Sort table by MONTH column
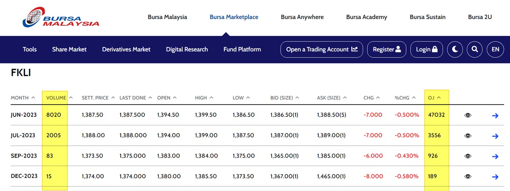 [23, 98]
